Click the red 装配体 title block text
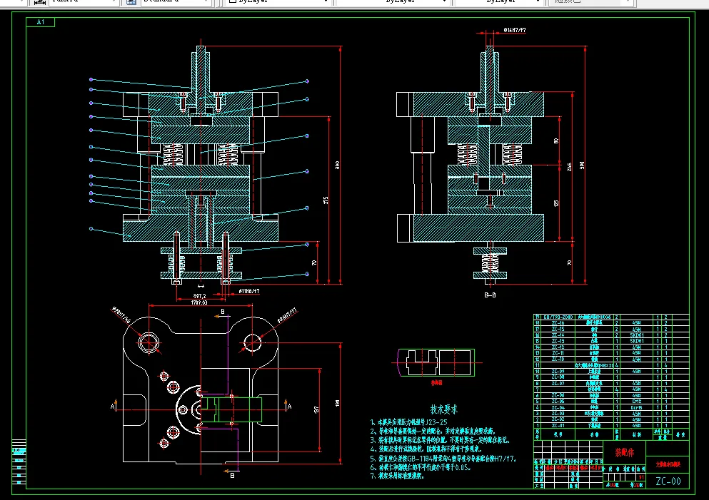This screenshot has height=500, width=709. (x=625, y=452)
